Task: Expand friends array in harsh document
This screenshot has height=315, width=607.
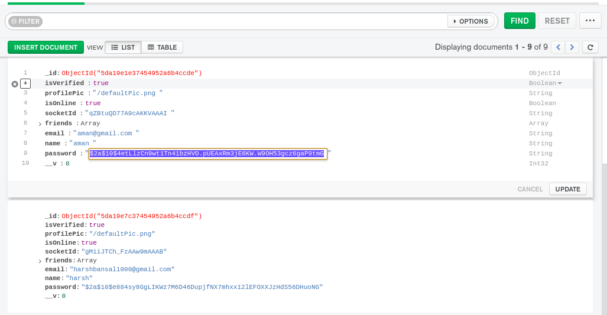Action: click(x=40, y=261)
